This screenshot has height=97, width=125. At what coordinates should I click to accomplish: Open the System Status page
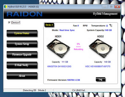tap(22, 33)
